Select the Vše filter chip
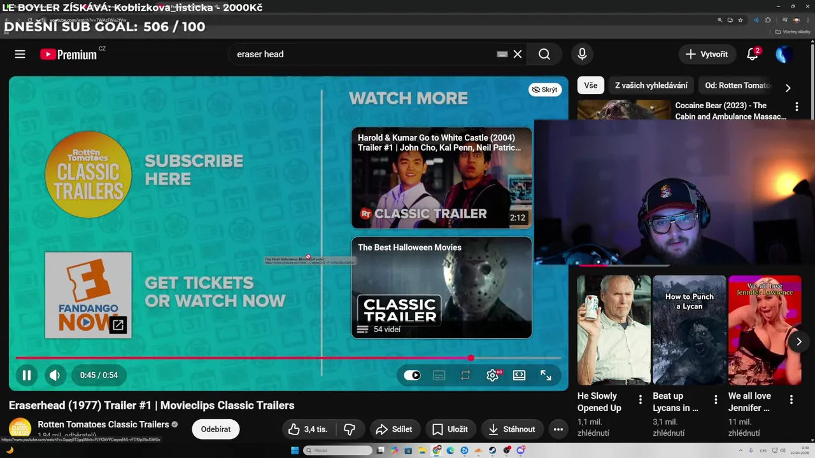 click(591, 85)
